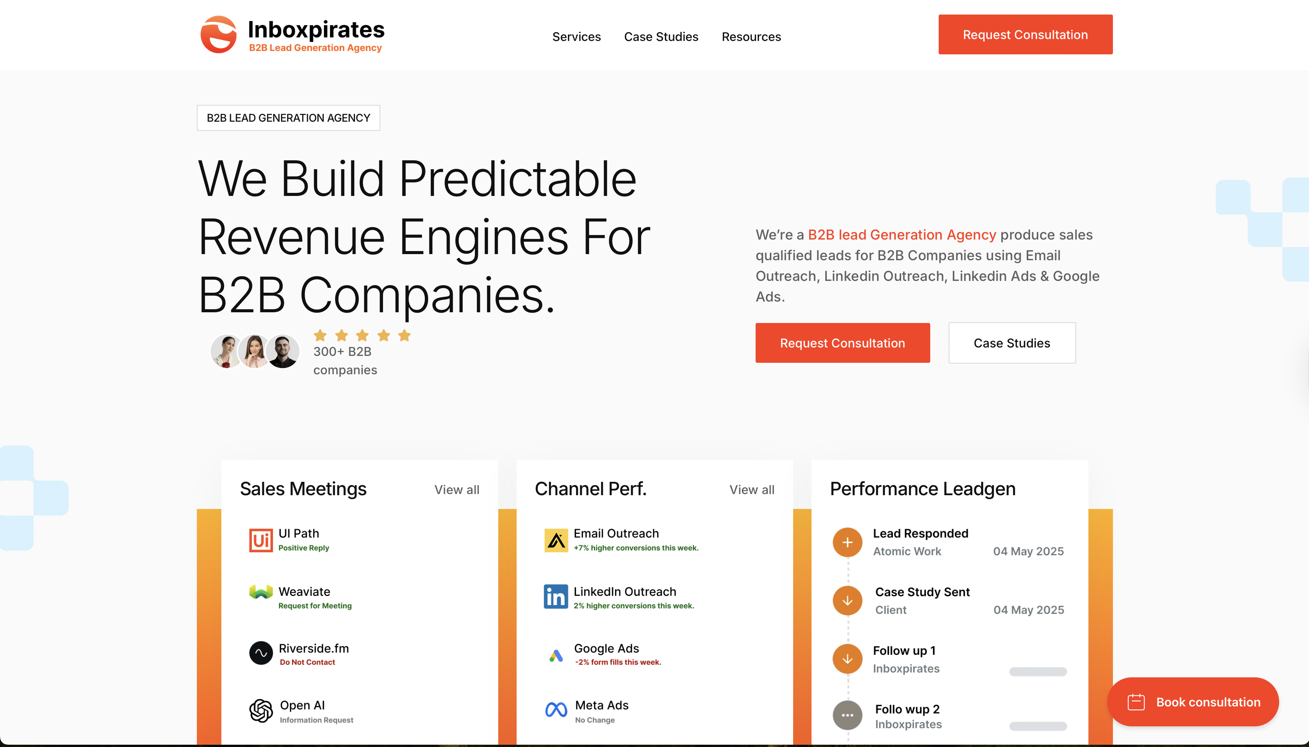Click the floating Book consultation button
This screenshot has height=747, width=1309.
click(x=1193, y=702)
